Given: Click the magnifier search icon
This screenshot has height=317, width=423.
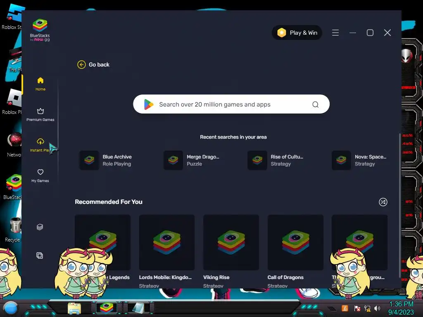Looking at the screenshot, I should (315, 104).
